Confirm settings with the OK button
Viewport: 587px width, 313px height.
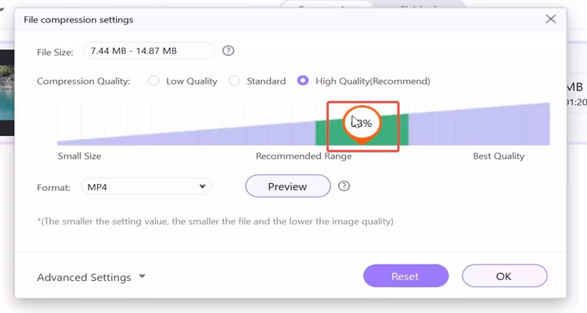[504, 275]
